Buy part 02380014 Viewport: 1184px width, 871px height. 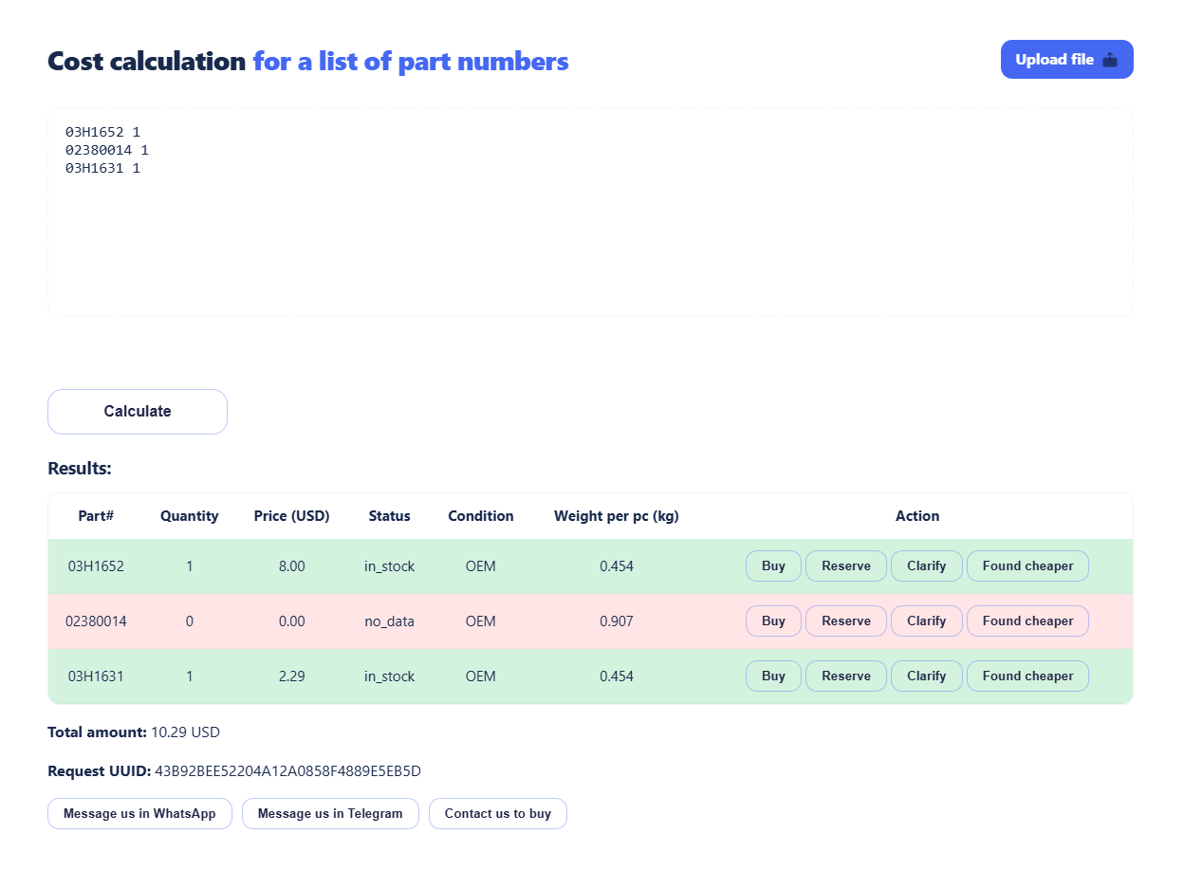point(773,621)
